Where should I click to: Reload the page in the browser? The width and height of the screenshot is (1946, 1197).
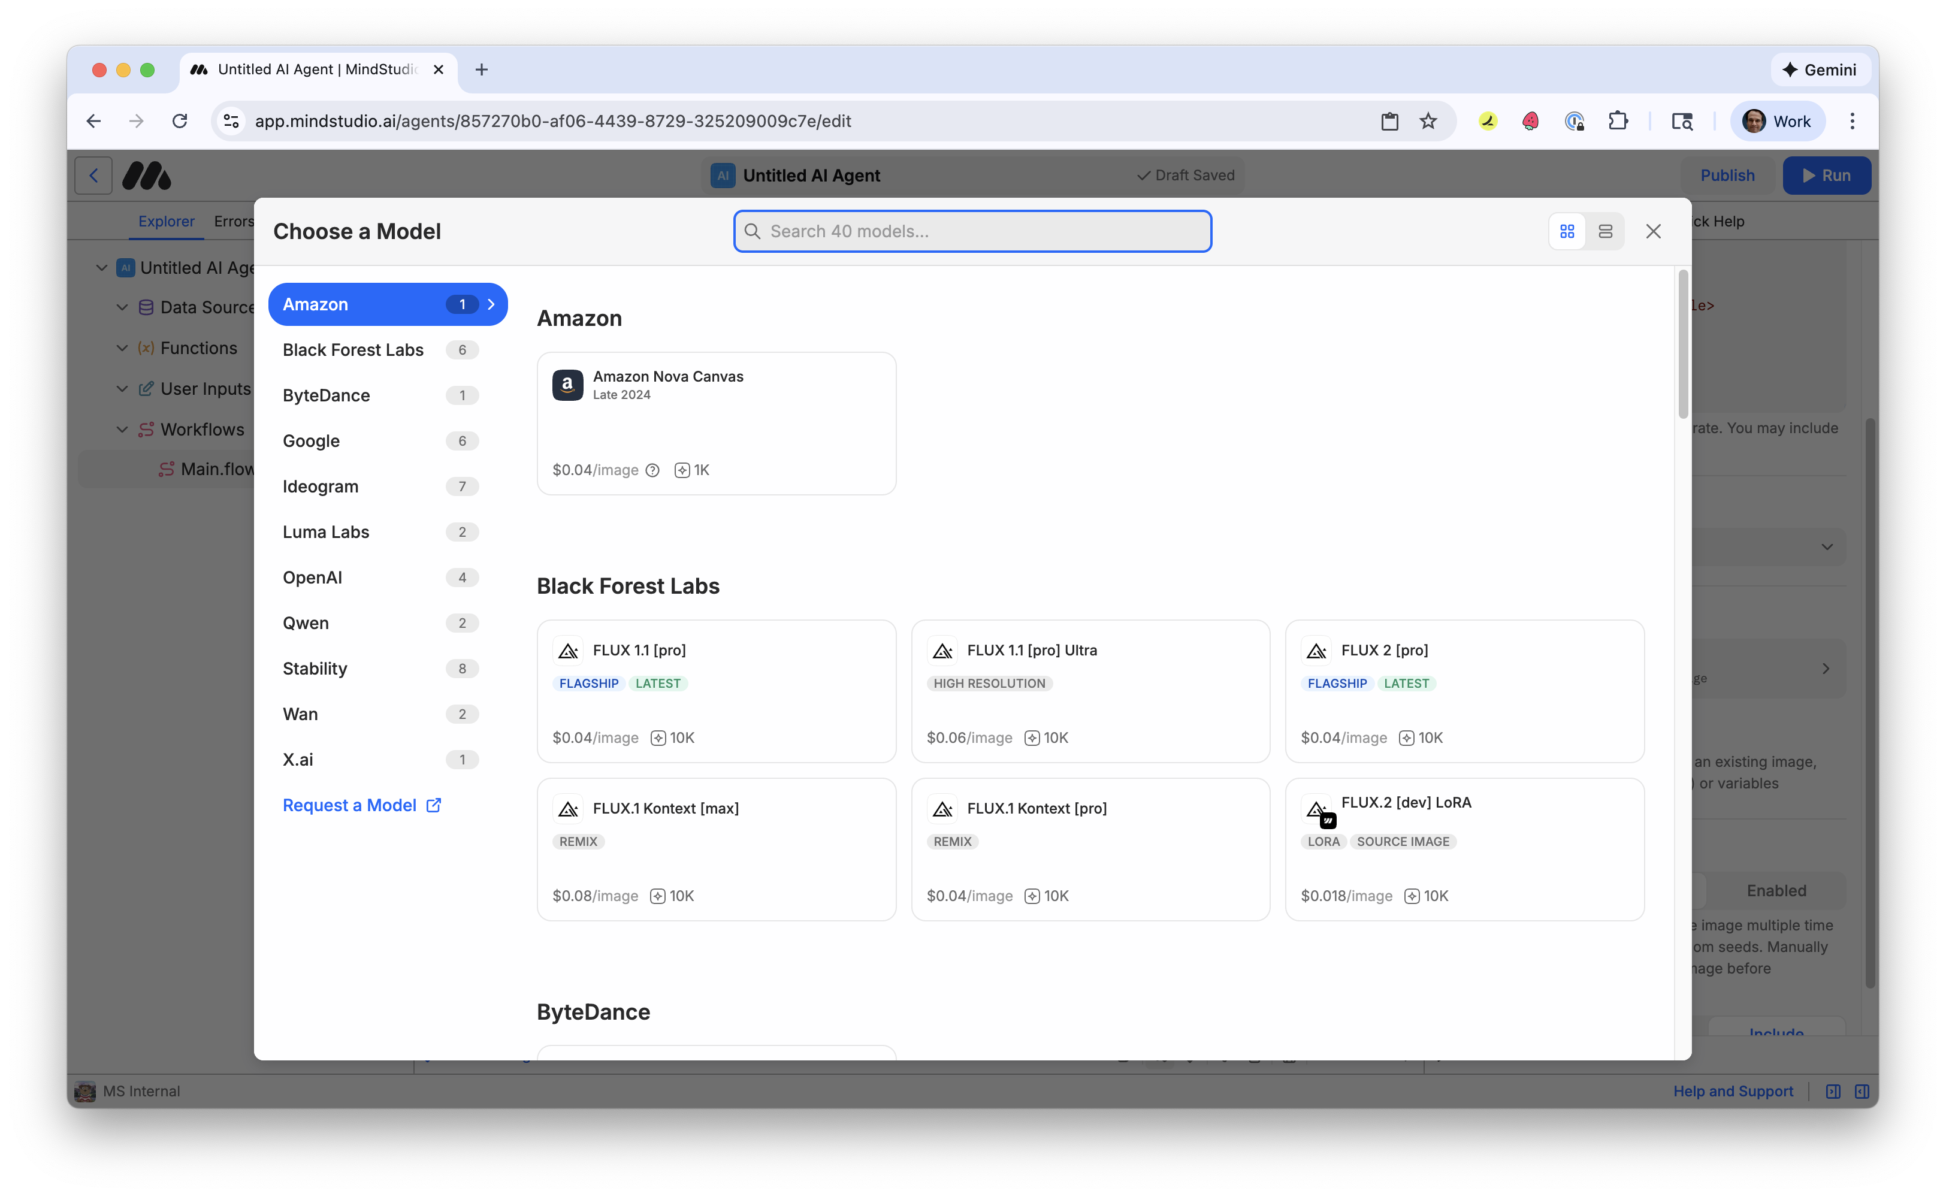[180, 121]
